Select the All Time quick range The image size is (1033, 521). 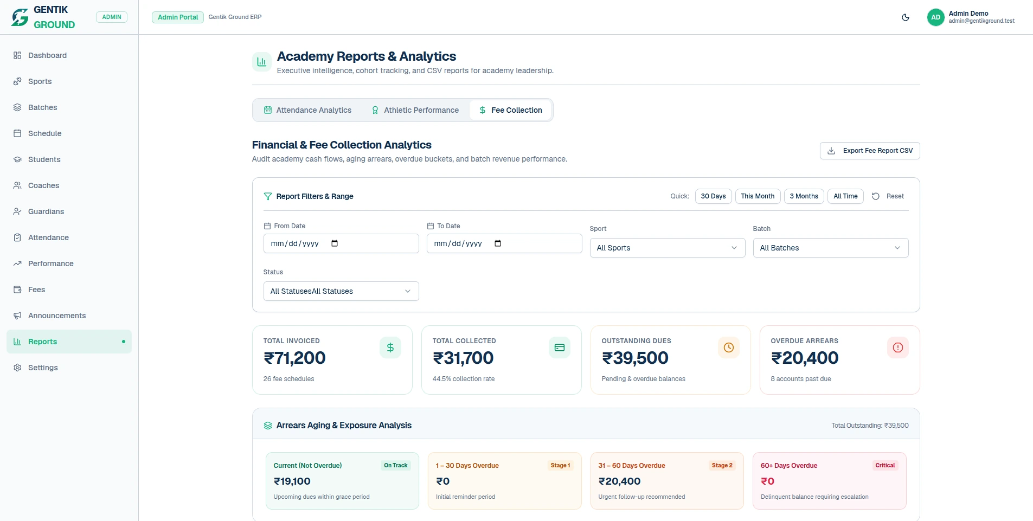pyautogui.click(x=845, y=196)
